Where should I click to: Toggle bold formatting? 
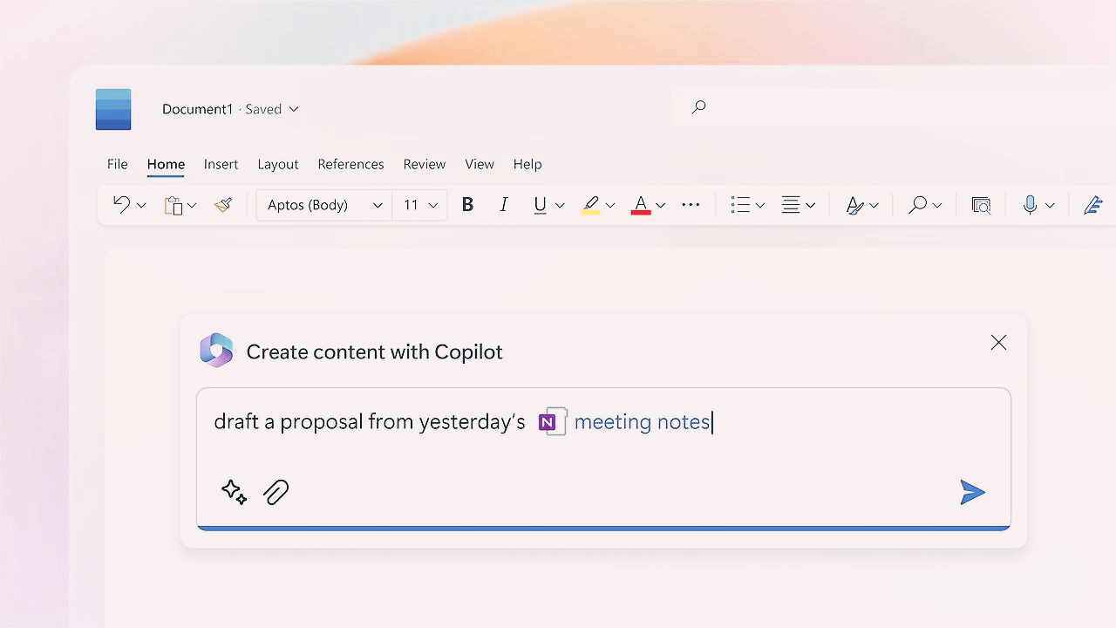click(x=467, y=205)
